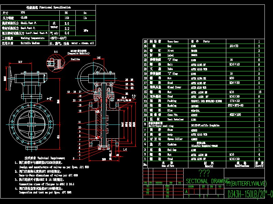Click 'Shell Test P.' specification label
This screenshot has width=273, height=204.
(29, 23)
